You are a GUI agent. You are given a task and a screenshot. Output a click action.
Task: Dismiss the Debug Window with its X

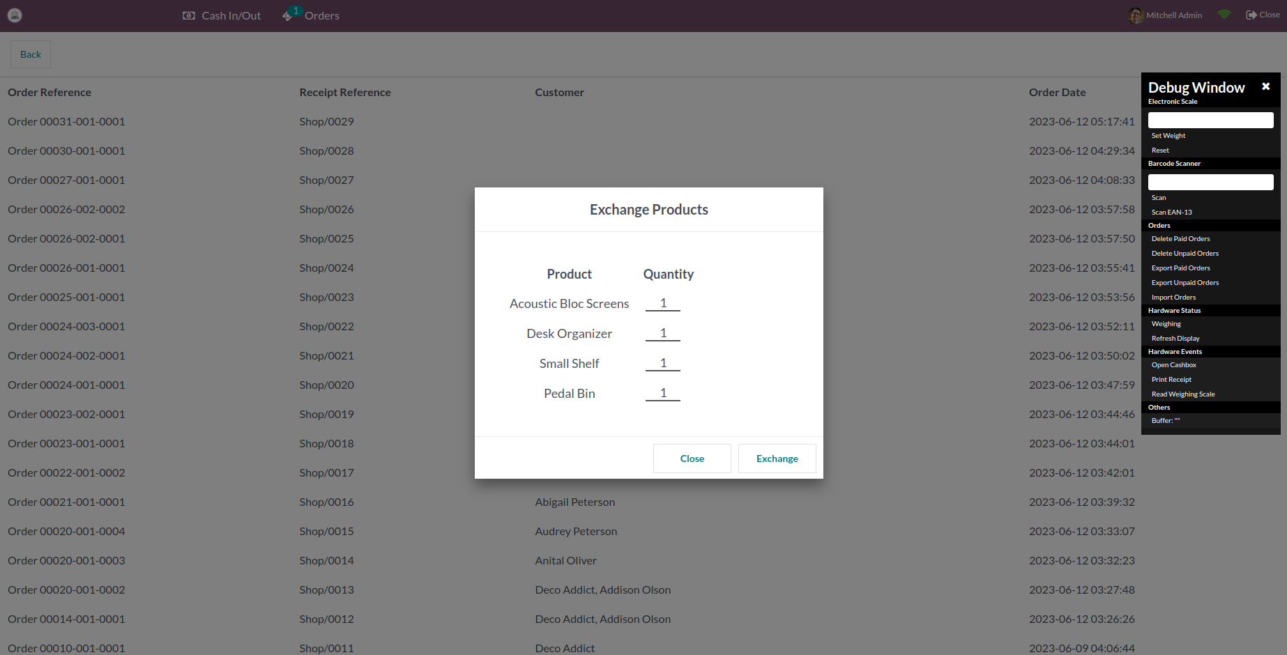tap(1265, 86)
